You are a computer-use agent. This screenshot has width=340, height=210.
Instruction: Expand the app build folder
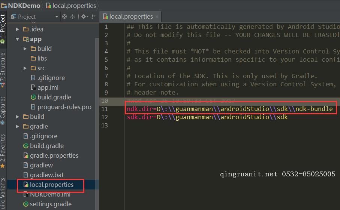tap(25, 49)
